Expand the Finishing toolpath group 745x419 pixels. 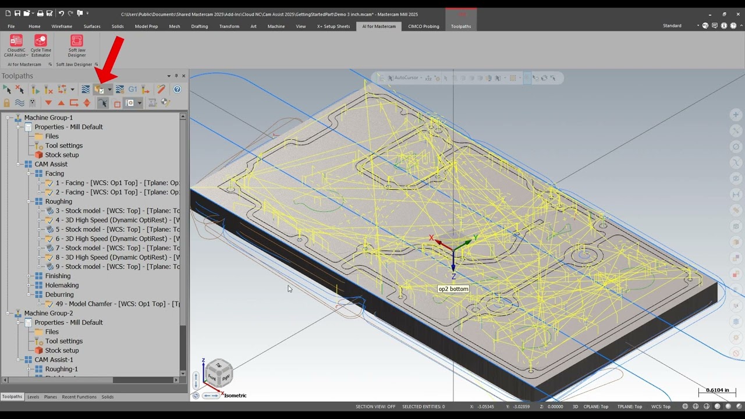(x=30, y=276)
